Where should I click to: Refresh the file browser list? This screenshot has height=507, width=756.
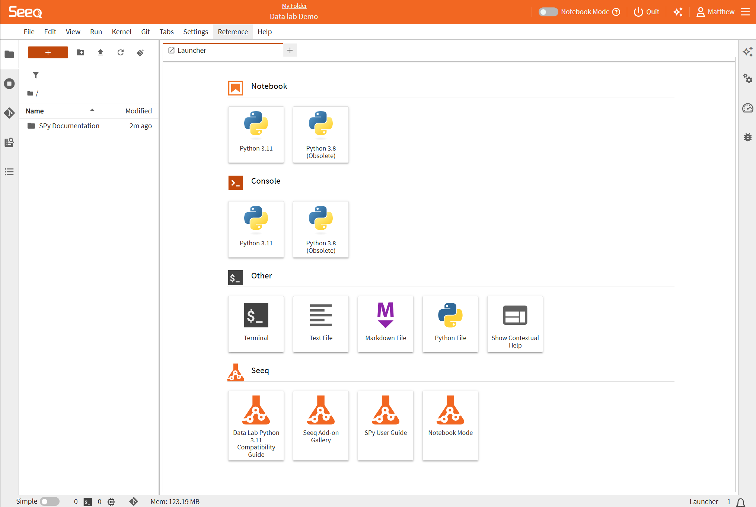tap(121, 52)
